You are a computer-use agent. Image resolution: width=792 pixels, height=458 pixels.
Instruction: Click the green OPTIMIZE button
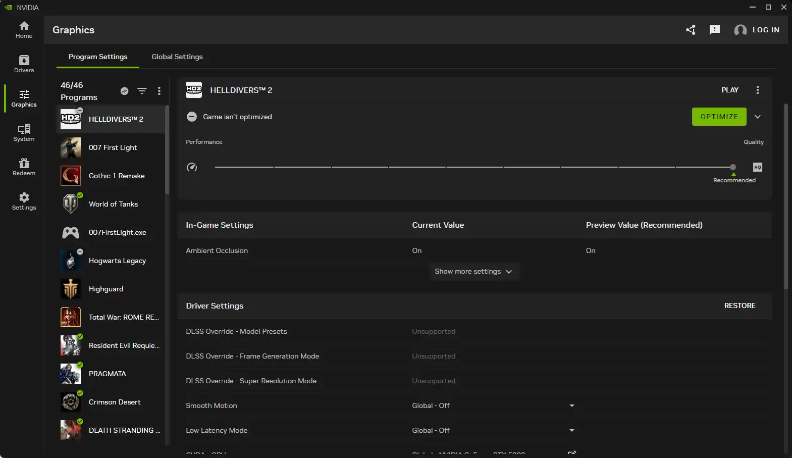[x=719, y=117]
